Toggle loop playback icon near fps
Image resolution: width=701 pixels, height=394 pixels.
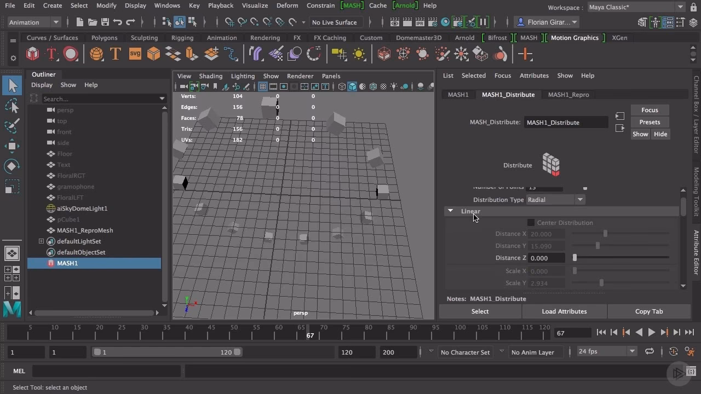[x=649, y=351]
